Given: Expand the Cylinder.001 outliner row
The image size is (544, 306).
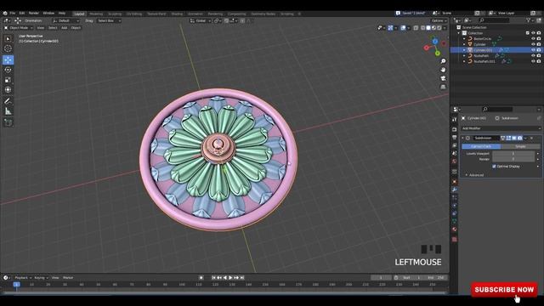Looking at the screenshot, I should click(464, 50).
